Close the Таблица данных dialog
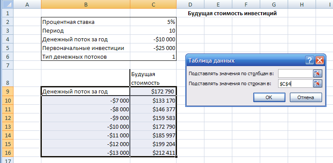 click(319, 61)
